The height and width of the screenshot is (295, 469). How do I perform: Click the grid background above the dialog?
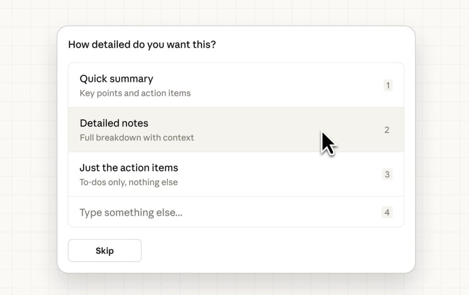234,12
